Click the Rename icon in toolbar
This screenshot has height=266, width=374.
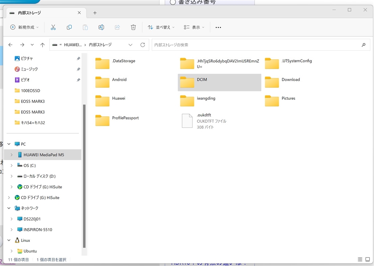click(101, 27)
